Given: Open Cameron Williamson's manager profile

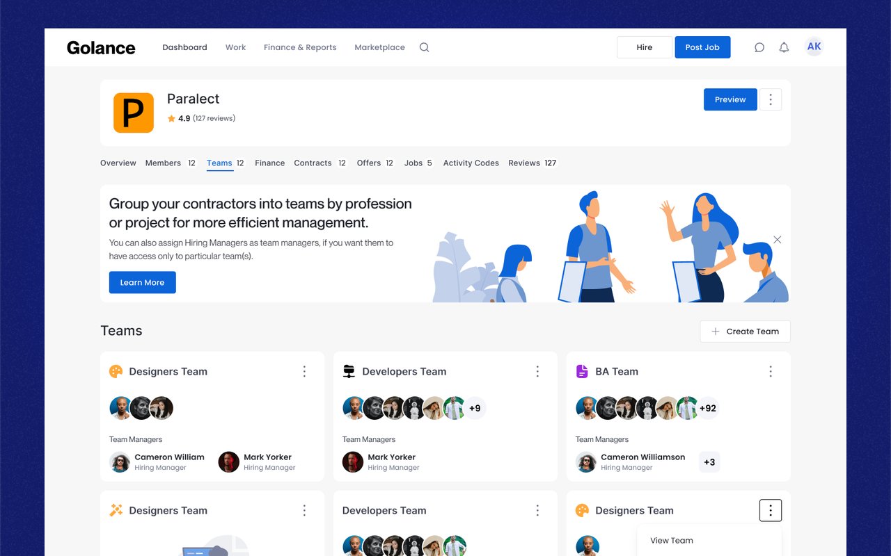Looking at the screenshot, I should coord(631,462).
